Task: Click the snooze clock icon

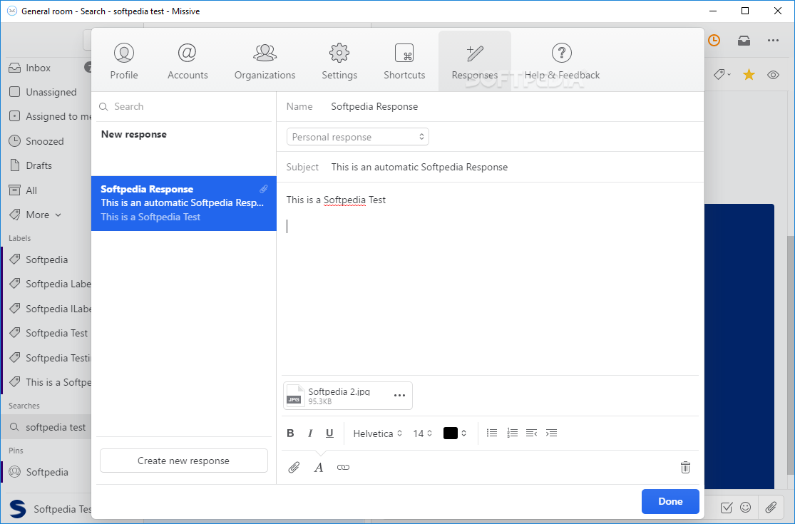Action: (714, 41)
